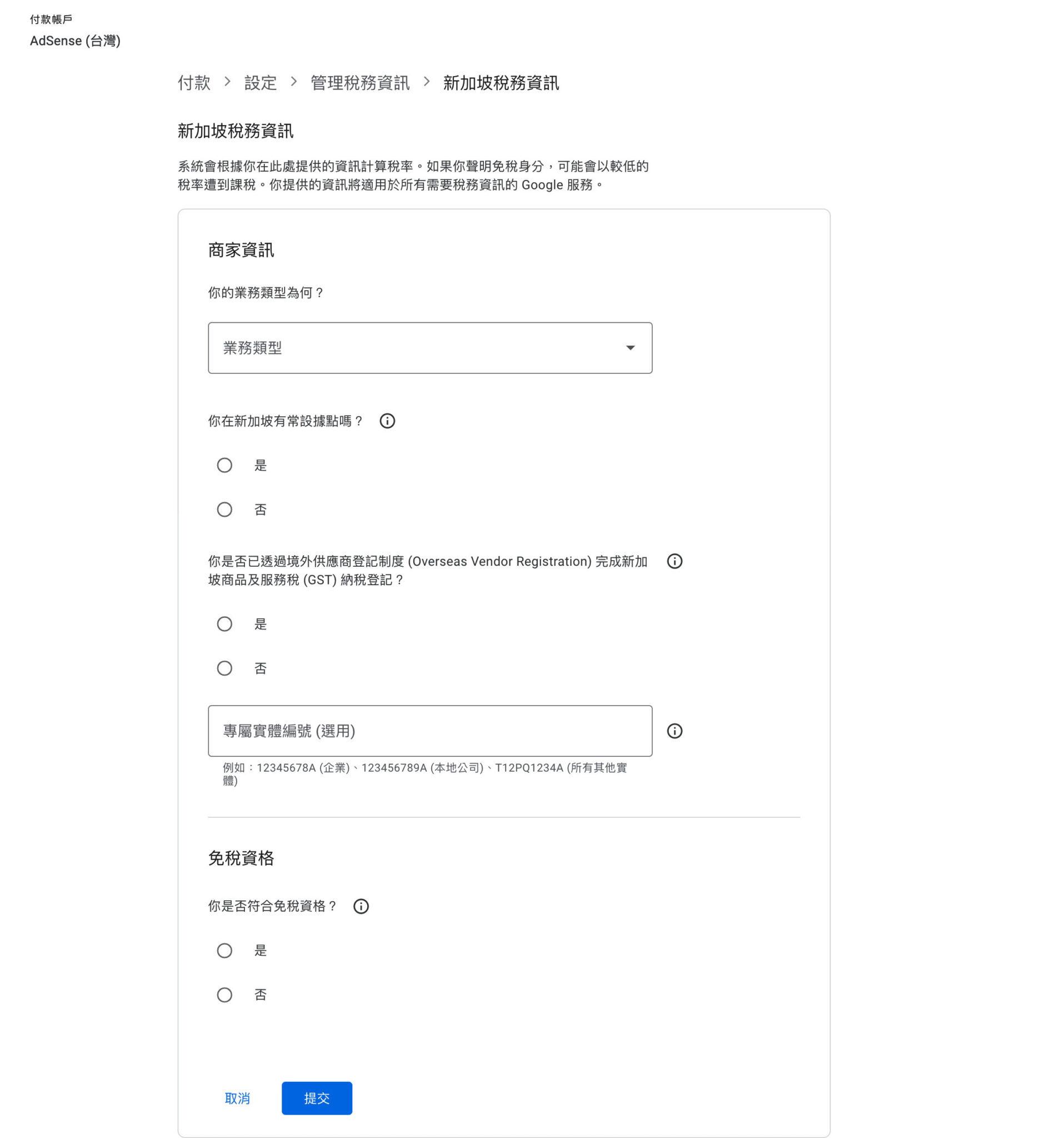Click the 取消 button
The height and width of the screenshot is (1138, 1060).
click(238, 1098)
